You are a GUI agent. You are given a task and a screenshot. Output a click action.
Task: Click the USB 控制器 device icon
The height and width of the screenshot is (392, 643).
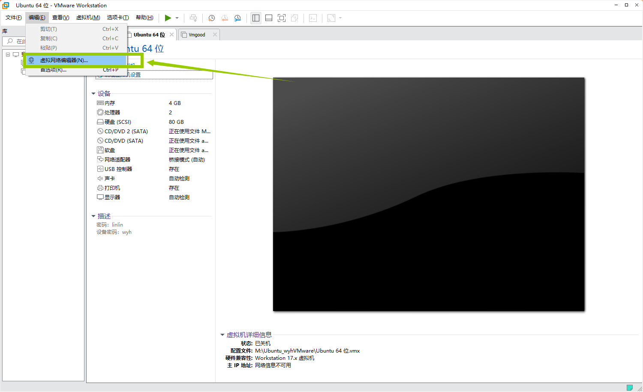pyautogui.click(x=100, y=169)
